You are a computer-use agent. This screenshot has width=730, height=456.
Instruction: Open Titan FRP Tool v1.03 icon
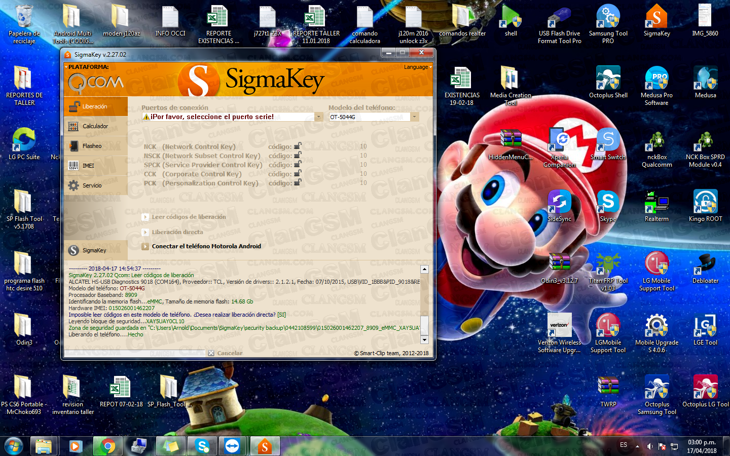pyautogui.click(x=608, y=271)
